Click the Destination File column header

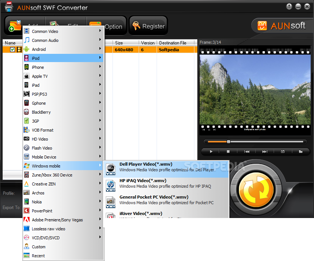[x=175, y=43]
